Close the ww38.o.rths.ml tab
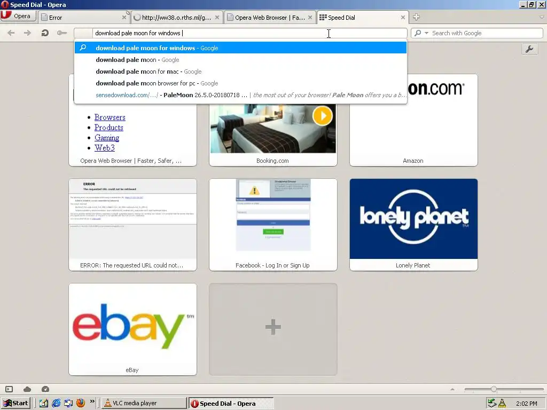547x410 pixels. pyautogui.click(x=217, y=18)
